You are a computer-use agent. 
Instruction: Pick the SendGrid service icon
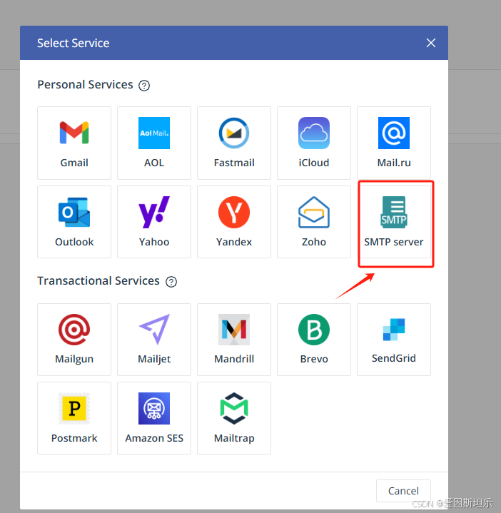394,330
